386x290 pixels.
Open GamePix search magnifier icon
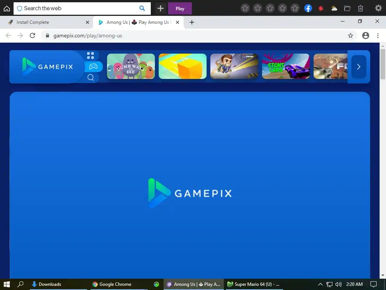(x=90, y=77)
